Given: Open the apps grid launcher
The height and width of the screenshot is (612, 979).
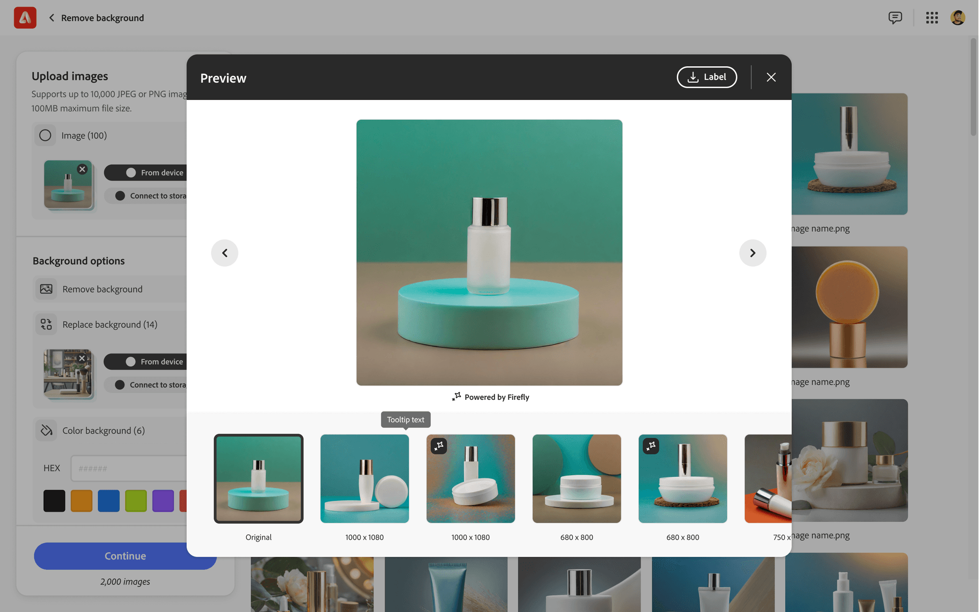Looking at the screenshot, I should tap(932, 18).
